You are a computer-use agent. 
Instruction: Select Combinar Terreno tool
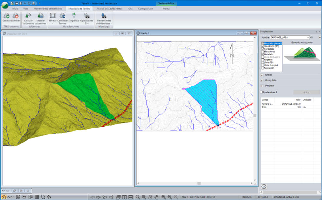(x=62, y=16)
